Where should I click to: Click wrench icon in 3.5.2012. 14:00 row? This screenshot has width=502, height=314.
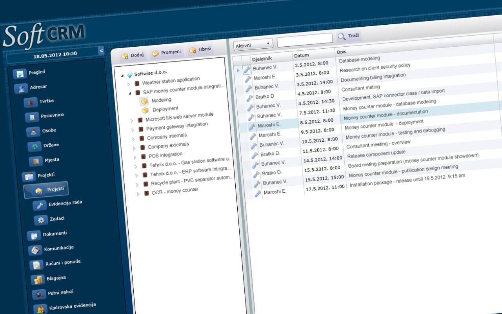249,89
